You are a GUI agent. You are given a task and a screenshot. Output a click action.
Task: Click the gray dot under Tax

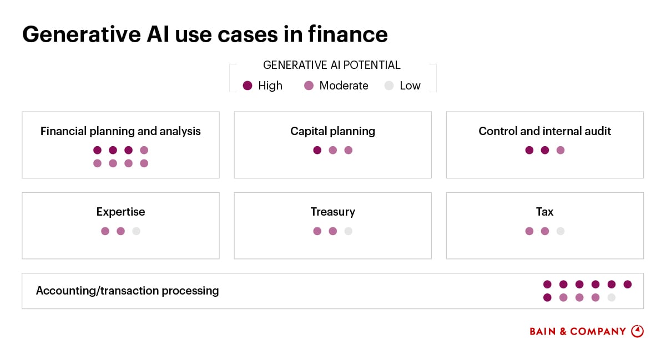[561, 231]
